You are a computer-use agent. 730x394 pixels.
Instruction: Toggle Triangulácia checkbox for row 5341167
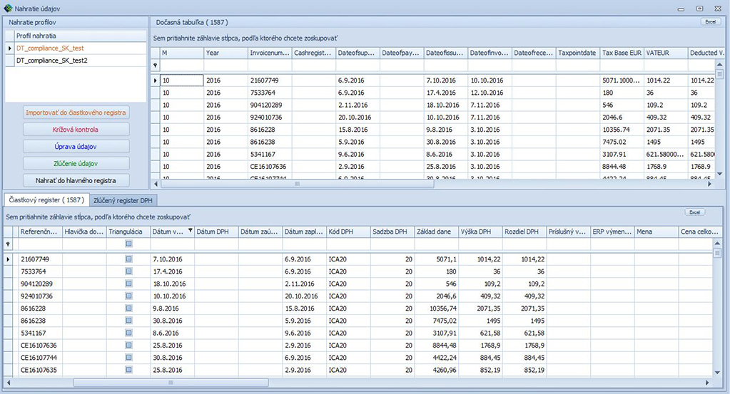tap(129, 333)
